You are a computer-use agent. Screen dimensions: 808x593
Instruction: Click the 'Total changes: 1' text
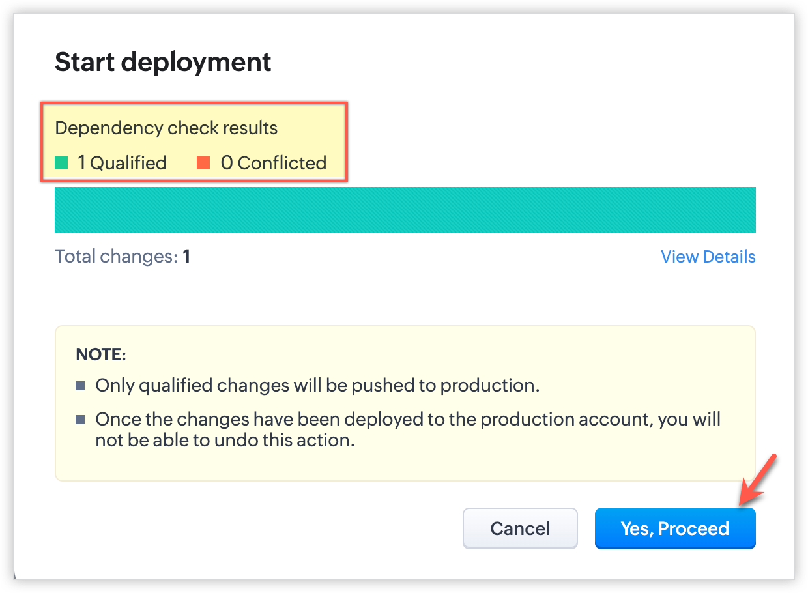122,257
